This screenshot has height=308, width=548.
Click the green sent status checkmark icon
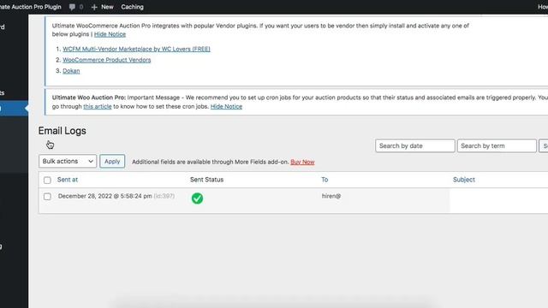pos(197,198)
